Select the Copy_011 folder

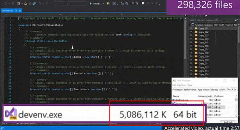tap(203, 63)
